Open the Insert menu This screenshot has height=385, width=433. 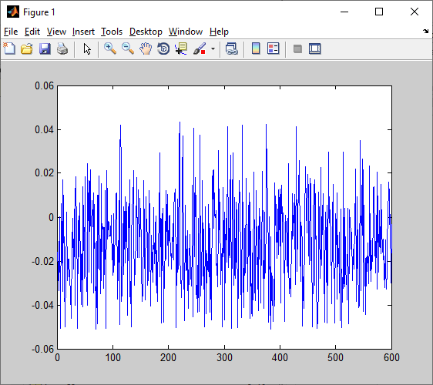83,32
